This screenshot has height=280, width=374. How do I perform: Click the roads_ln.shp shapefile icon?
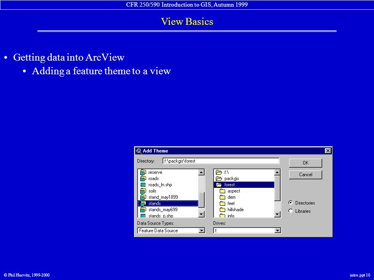[x=143, y=185]
